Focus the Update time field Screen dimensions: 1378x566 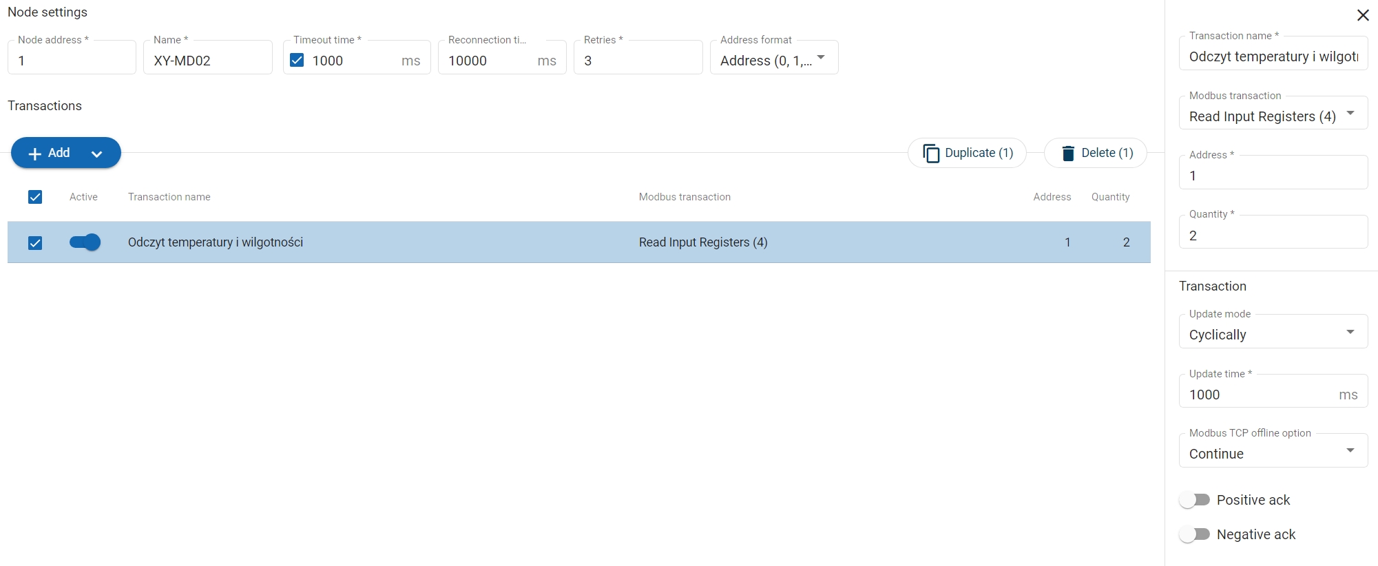pyautogui.click(x=1259, y=394)
